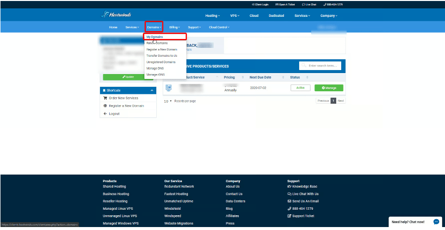Screen dimensions: 445x230
Task: Click the arrow icon beside Logout
Action: pyautogui.click(x=105, y=114)
